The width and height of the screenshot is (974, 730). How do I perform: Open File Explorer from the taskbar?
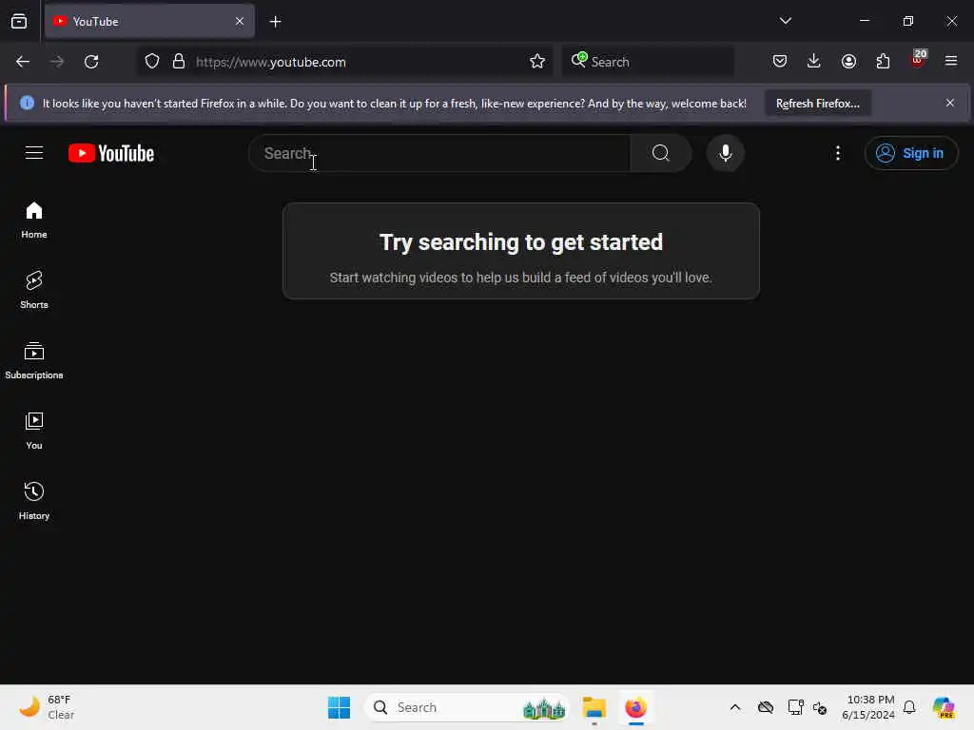point(594,707)
